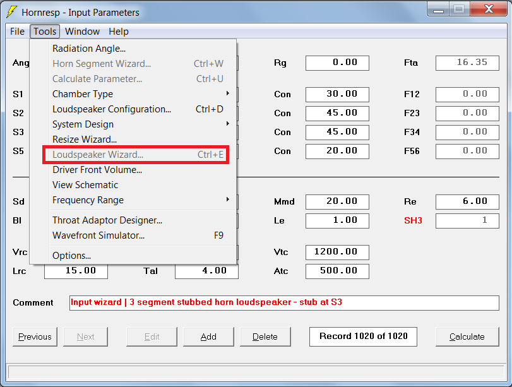Click the Comment text field
This screenshot has height=387, width=512.
(x=284, y=303)
